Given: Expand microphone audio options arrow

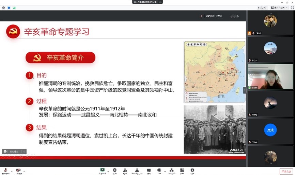Looking at the screenshot, I should point(11,171).
